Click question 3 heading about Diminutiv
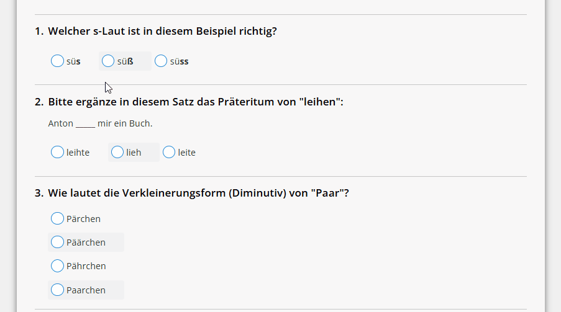 pyautogui.click(x=192, y=193)
